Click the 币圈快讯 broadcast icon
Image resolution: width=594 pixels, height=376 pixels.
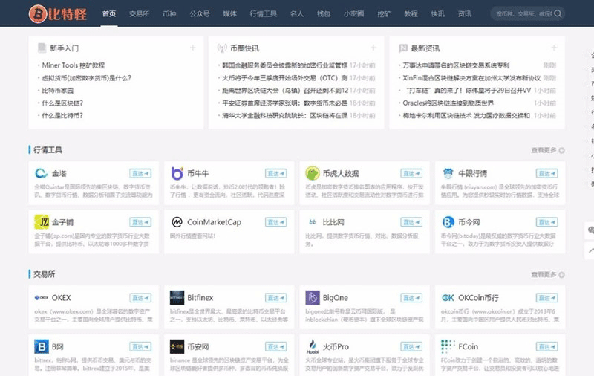[222, 48]
